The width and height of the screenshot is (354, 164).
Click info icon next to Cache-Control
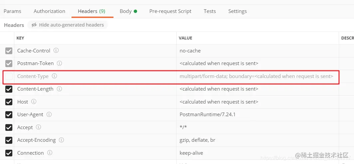tap(56, 51)
